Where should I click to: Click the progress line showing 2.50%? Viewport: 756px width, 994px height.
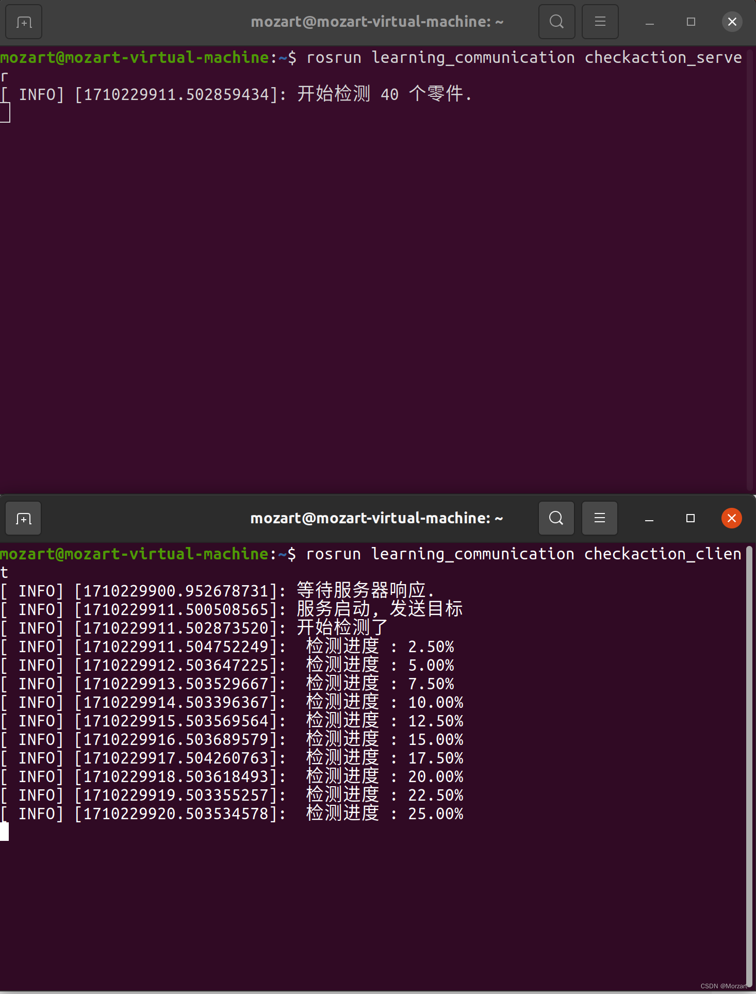click(227, 647)
